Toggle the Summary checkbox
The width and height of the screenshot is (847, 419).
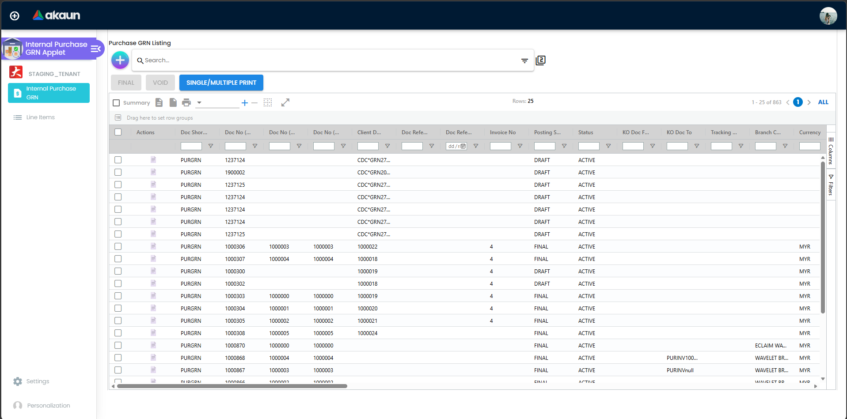coord(116,102)
